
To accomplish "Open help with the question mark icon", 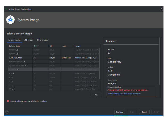I will coord(7,112).
